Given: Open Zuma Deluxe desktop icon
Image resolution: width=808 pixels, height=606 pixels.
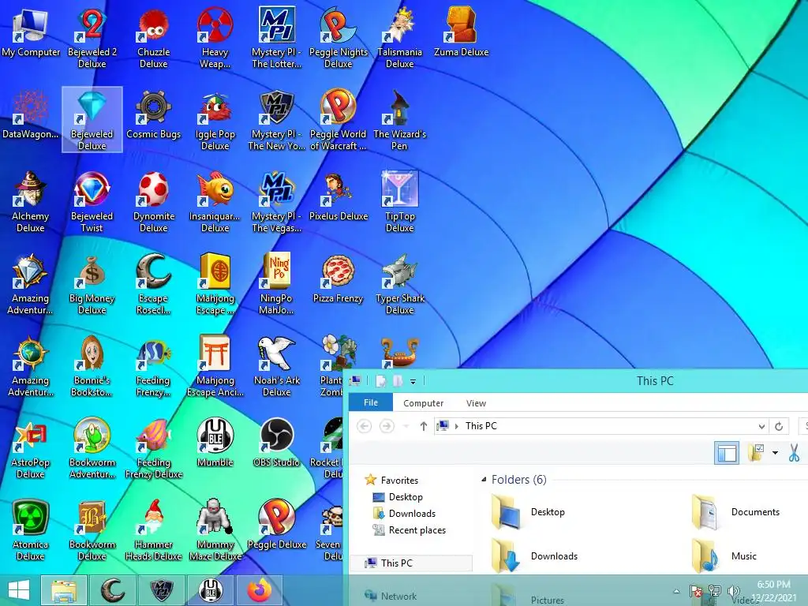Looking at the screenshot, I should pos(461,32).
